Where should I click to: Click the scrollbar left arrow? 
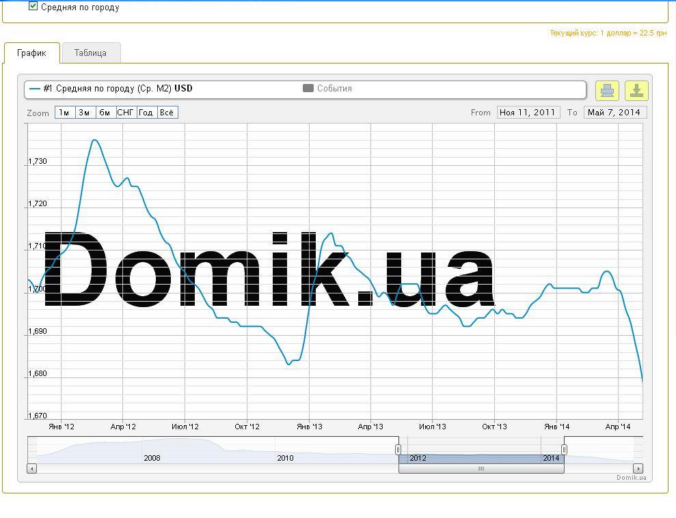pos(32,468)
